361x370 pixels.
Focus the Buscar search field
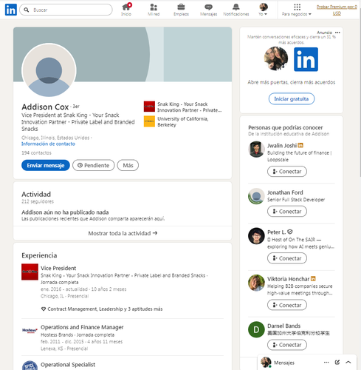tap(66, 10)
